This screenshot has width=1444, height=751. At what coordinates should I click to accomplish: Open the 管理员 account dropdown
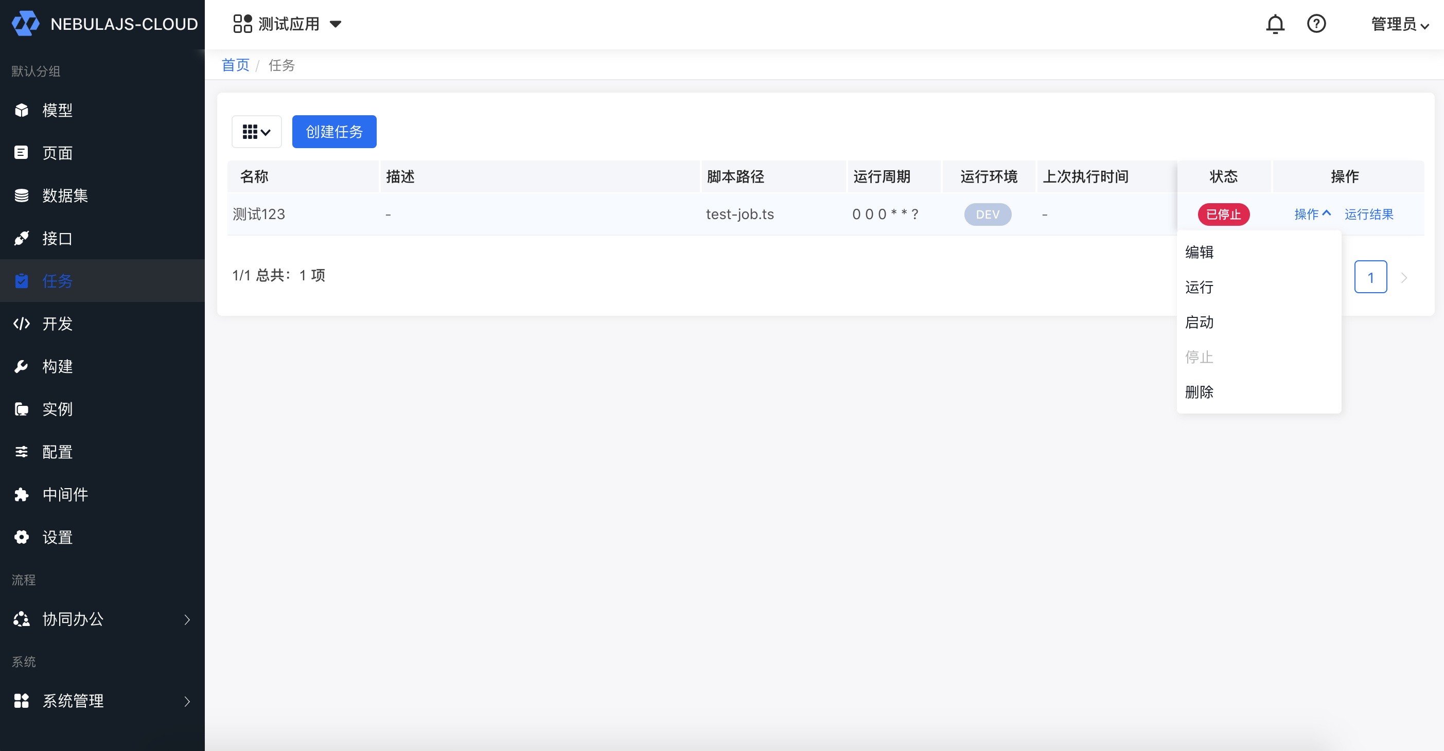1399,24
